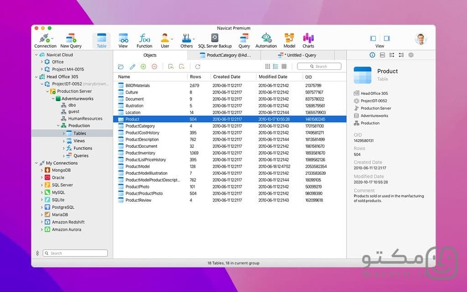Collapse the Production schema
The image size is (467, 292).
coord(58,126)
